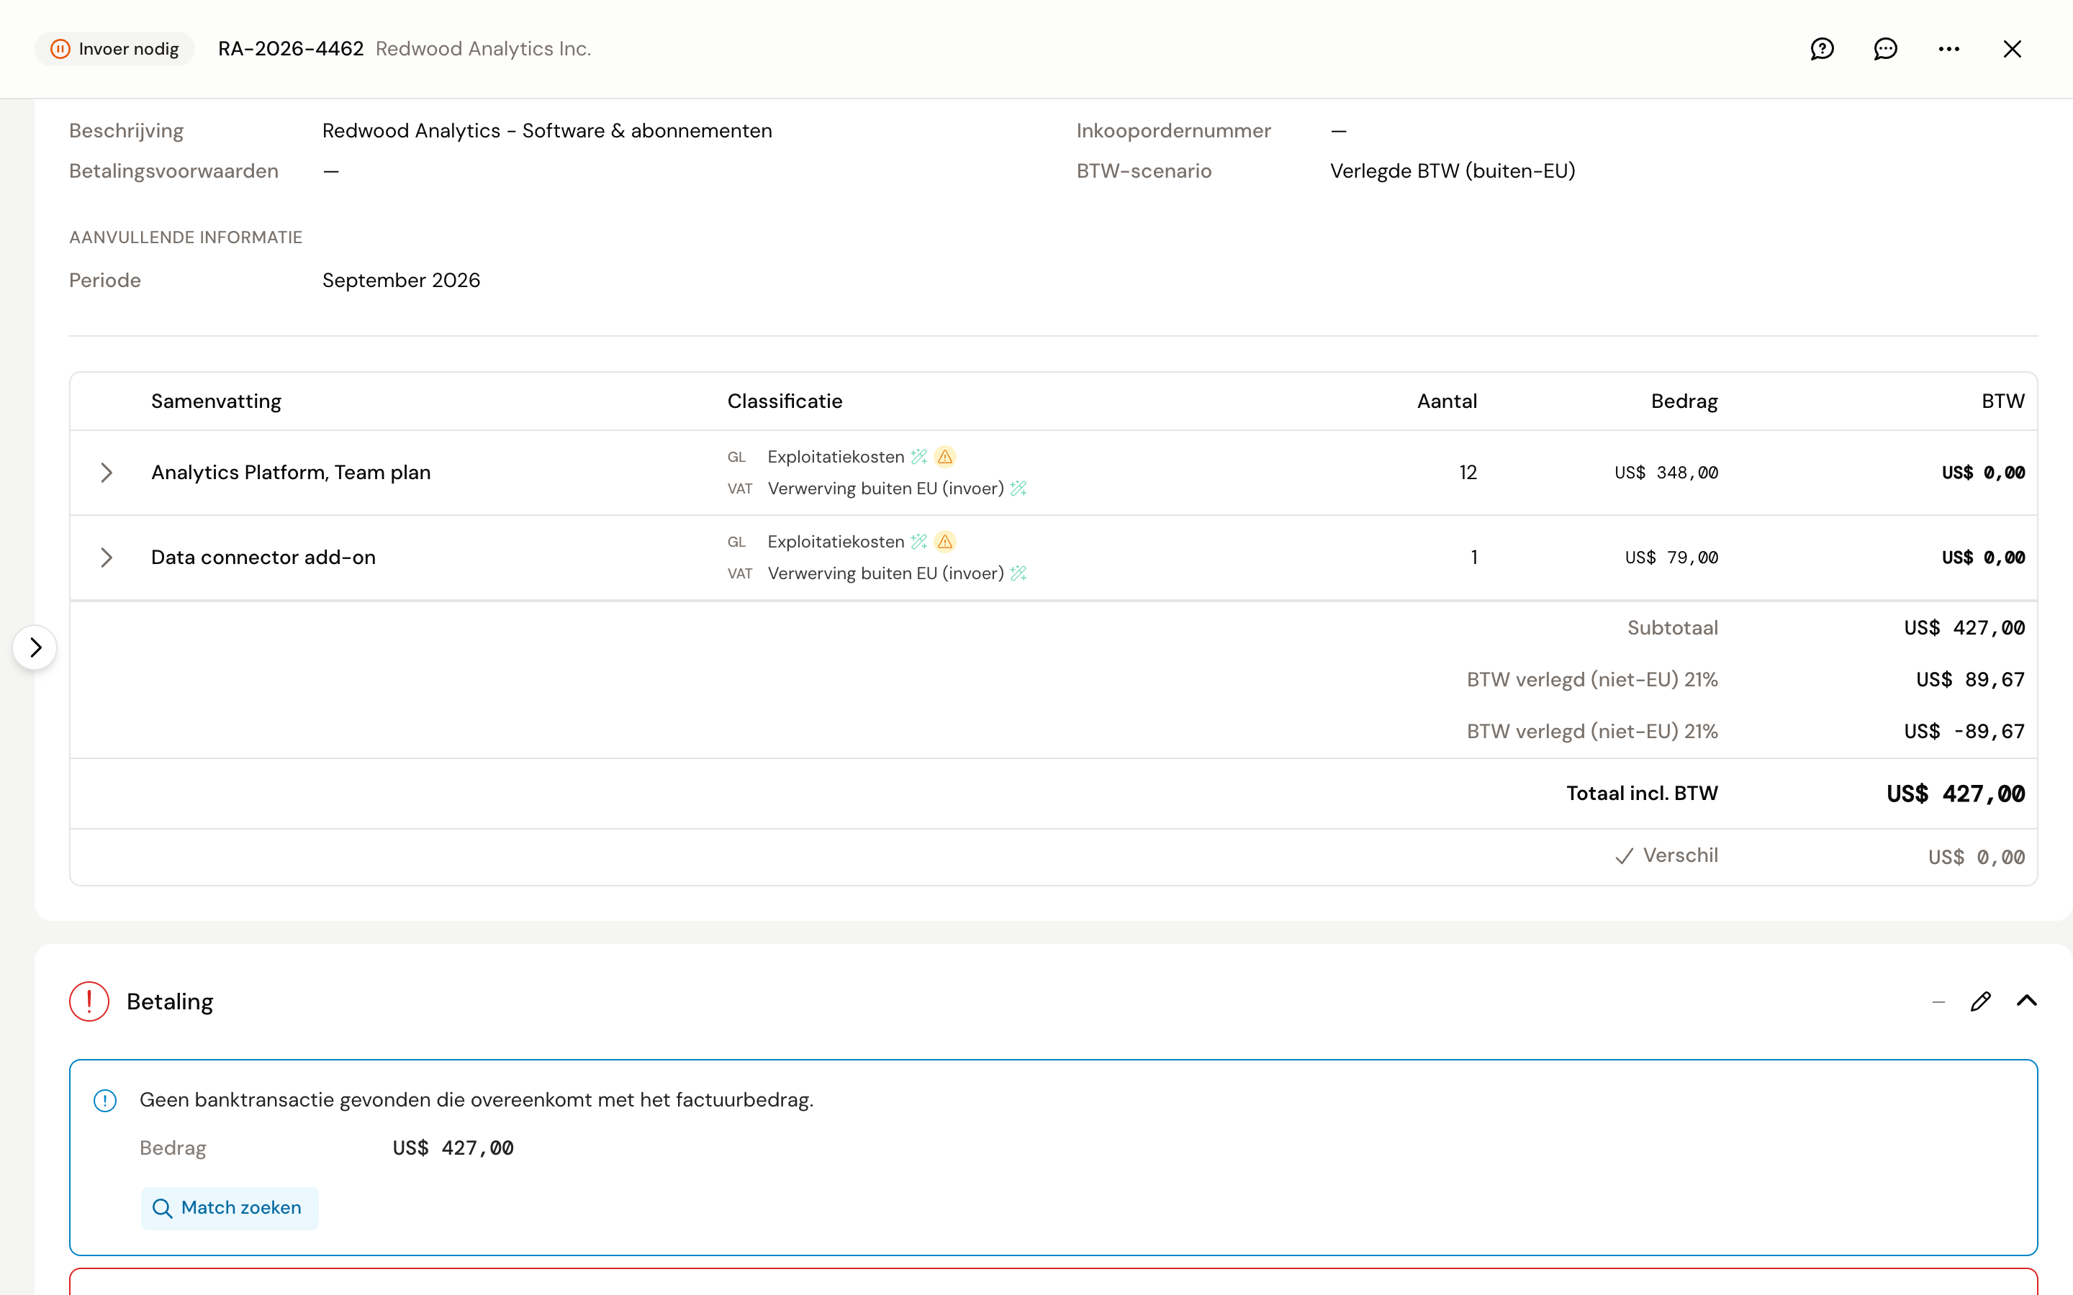Viewport: 2073px width, 1295px height.
Task: Click the September 2026 period value
Action: [x=401, y=280]
